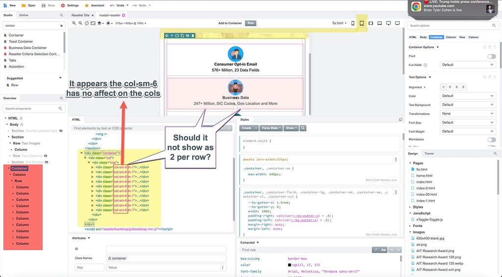Viewport: 502px width, 277px height.
Task: Collapse the Suggested components section
Action: click(60, 78)
